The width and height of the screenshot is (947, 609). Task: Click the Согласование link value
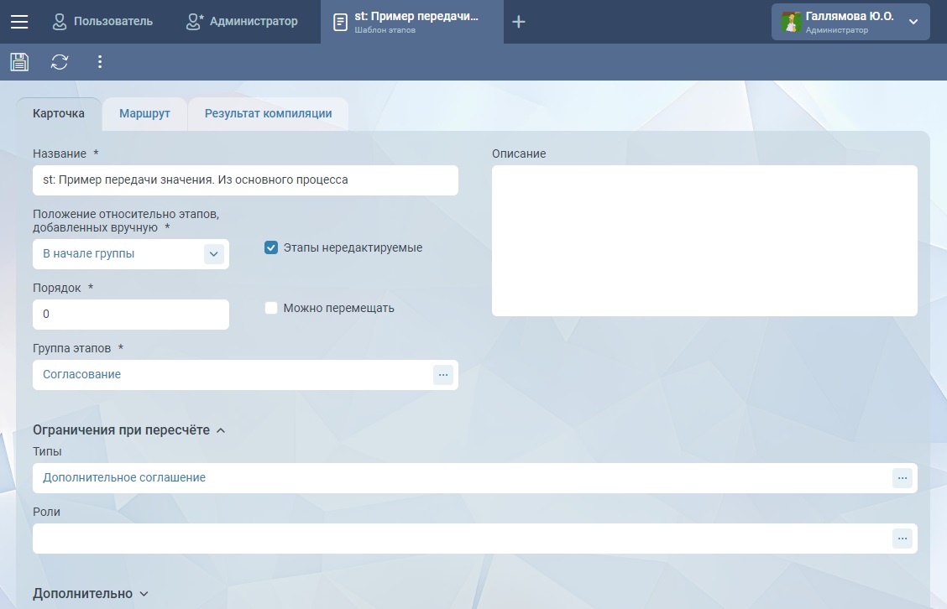[x=81, y=375]
